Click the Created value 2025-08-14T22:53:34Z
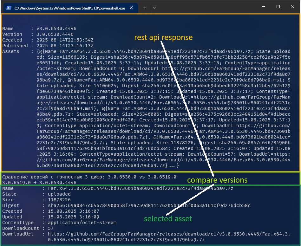This screenshot has width=301, height=246. click(65, 40)
